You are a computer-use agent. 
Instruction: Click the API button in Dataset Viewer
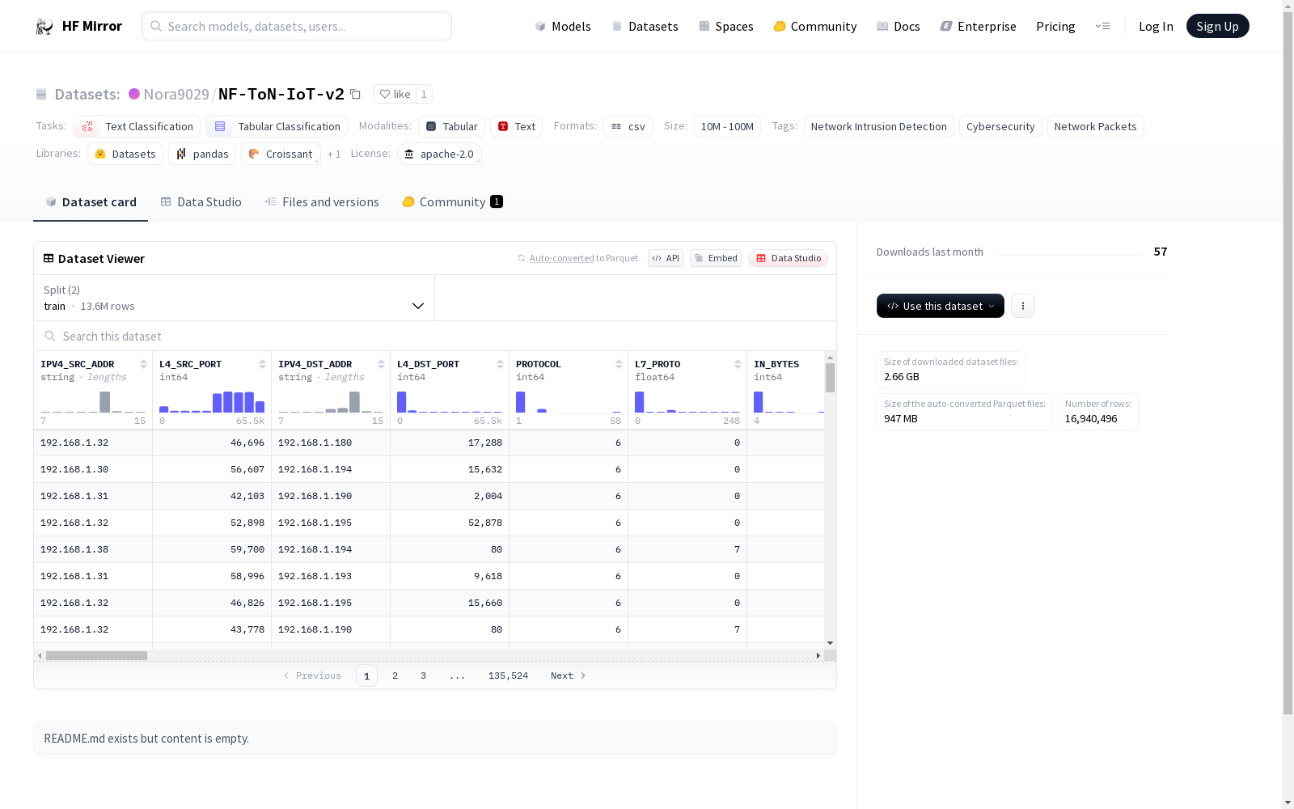pos(666,258)
